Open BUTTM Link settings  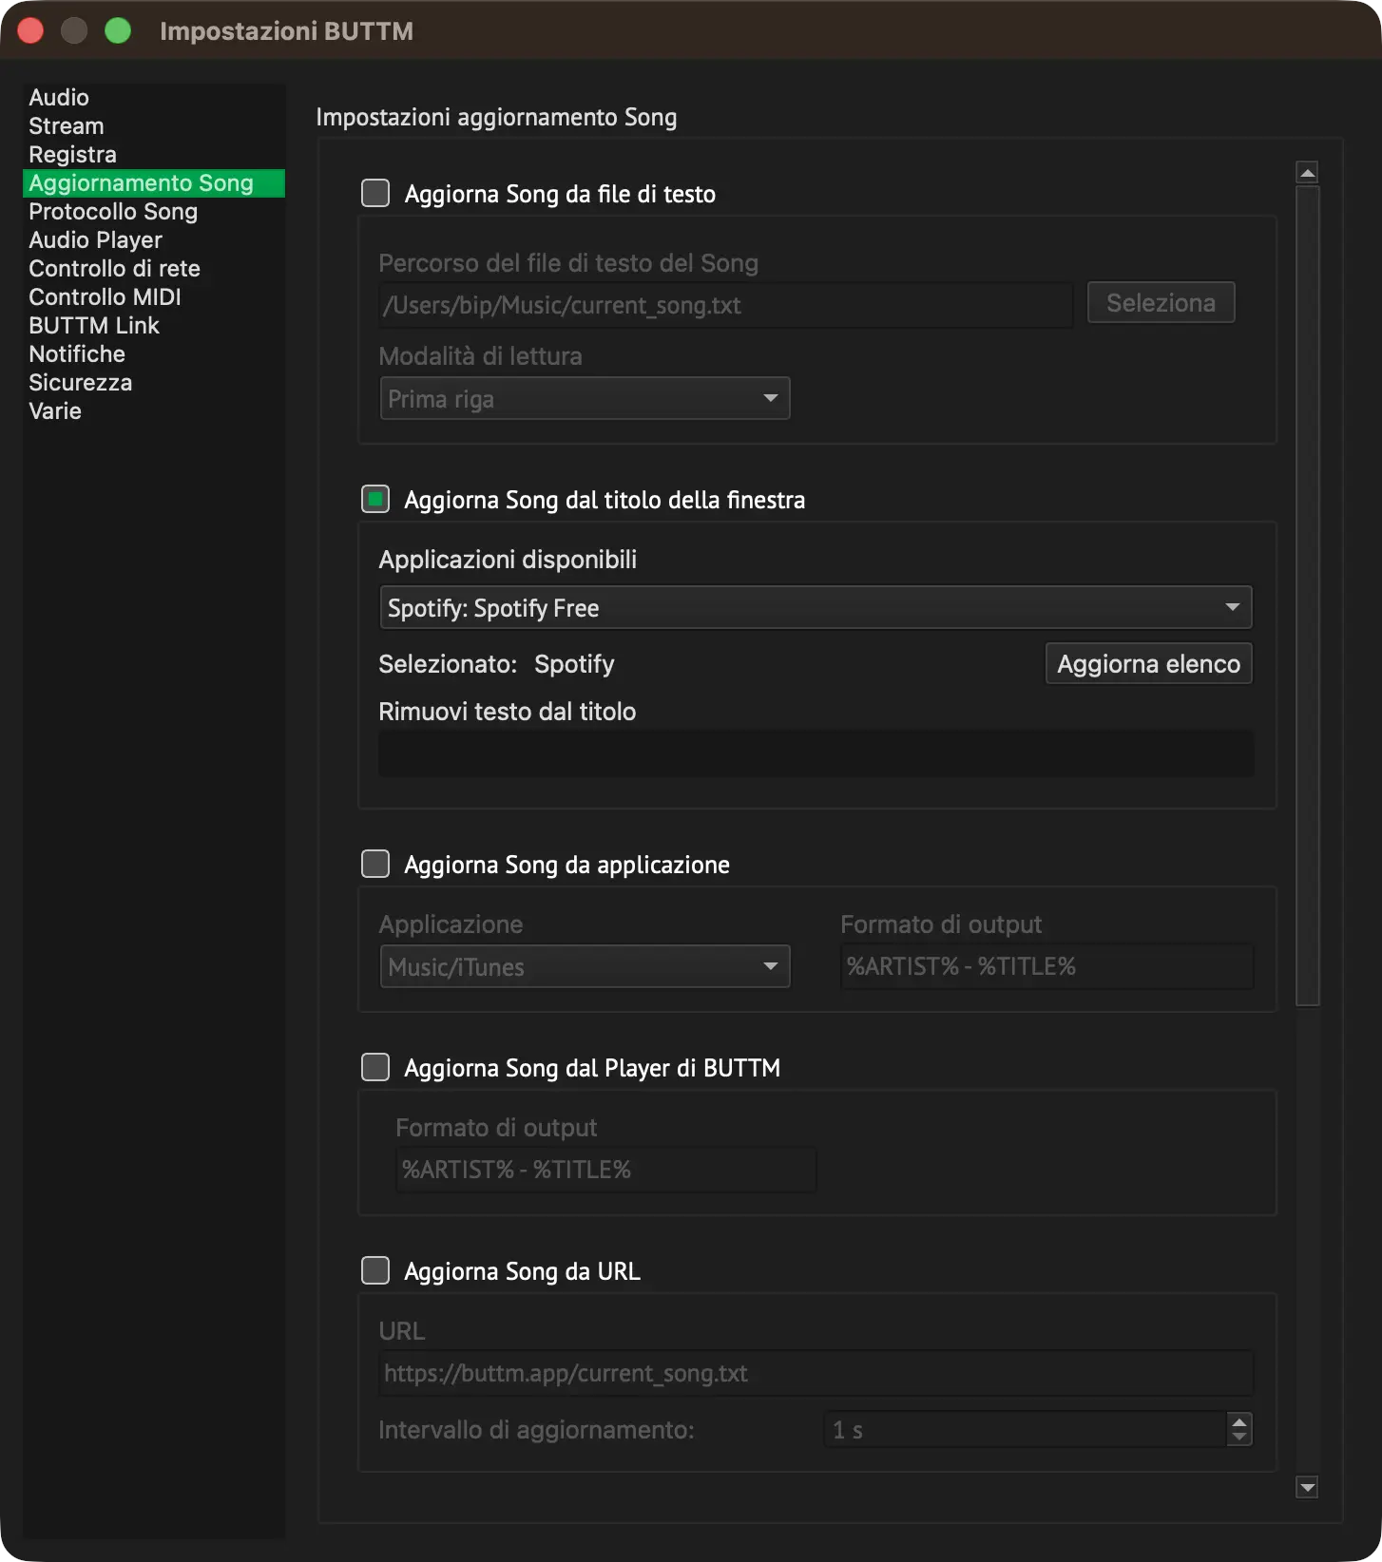click(x=153, y=326)
